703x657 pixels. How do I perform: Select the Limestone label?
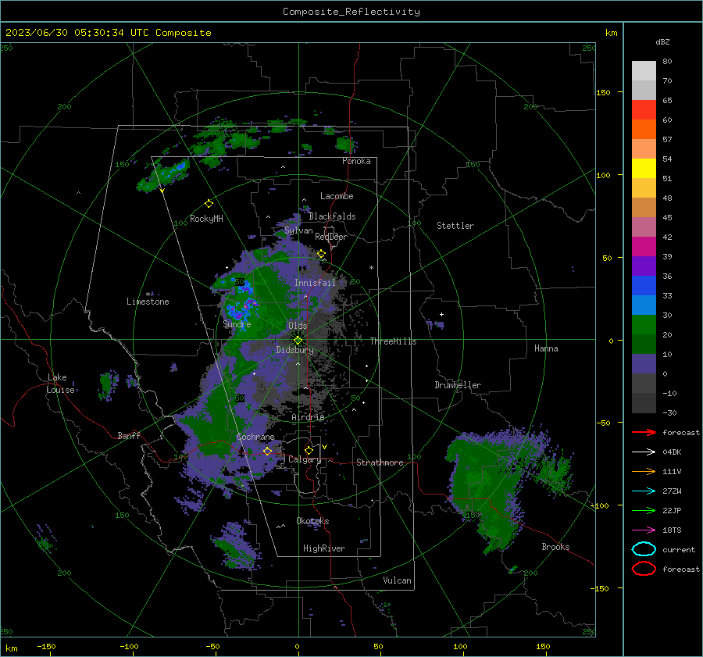click(x=148, y=302)
